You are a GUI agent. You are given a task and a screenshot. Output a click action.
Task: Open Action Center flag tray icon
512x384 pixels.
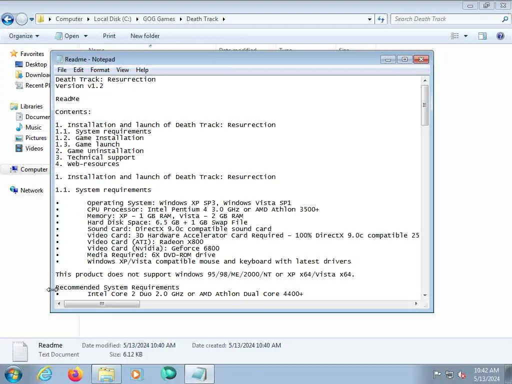tap(437, 374)
